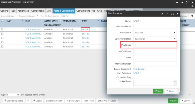Click the Edit Port button
The width and height of the screenshot is (195, 104).
(65, 16)
